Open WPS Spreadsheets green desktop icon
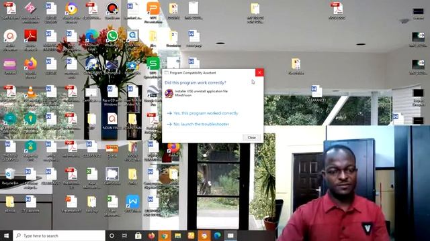This screenshot has height=241, width=430. (153, 67)
